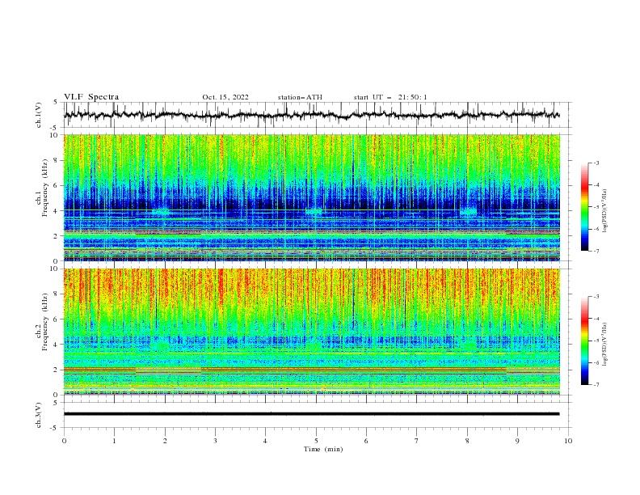Click the "ch.3(V)" waveform axis label
This screenshot has height=495, width=640.
38,415
